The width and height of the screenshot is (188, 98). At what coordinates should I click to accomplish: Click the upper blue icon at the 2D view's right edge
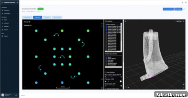point(102,24)
